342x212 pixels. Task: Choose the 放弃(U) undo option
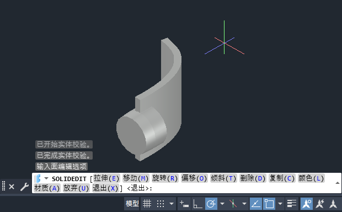click(76, 188)
